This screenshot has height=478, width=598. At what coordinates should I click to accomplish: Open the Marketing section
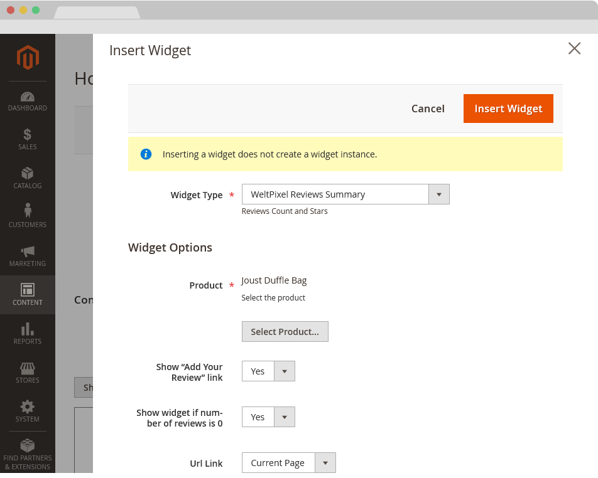coord(28,256)
